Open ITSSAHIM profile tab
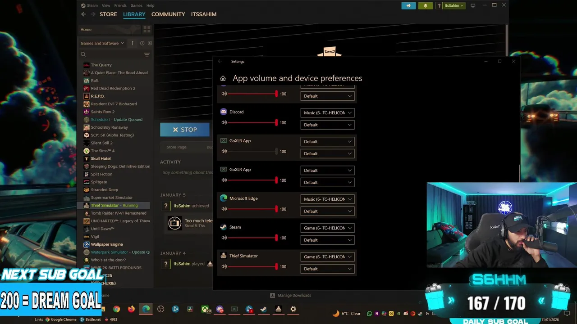Viewport: 577px width, 324px height. pyautogui.click(x=204, y=14)
